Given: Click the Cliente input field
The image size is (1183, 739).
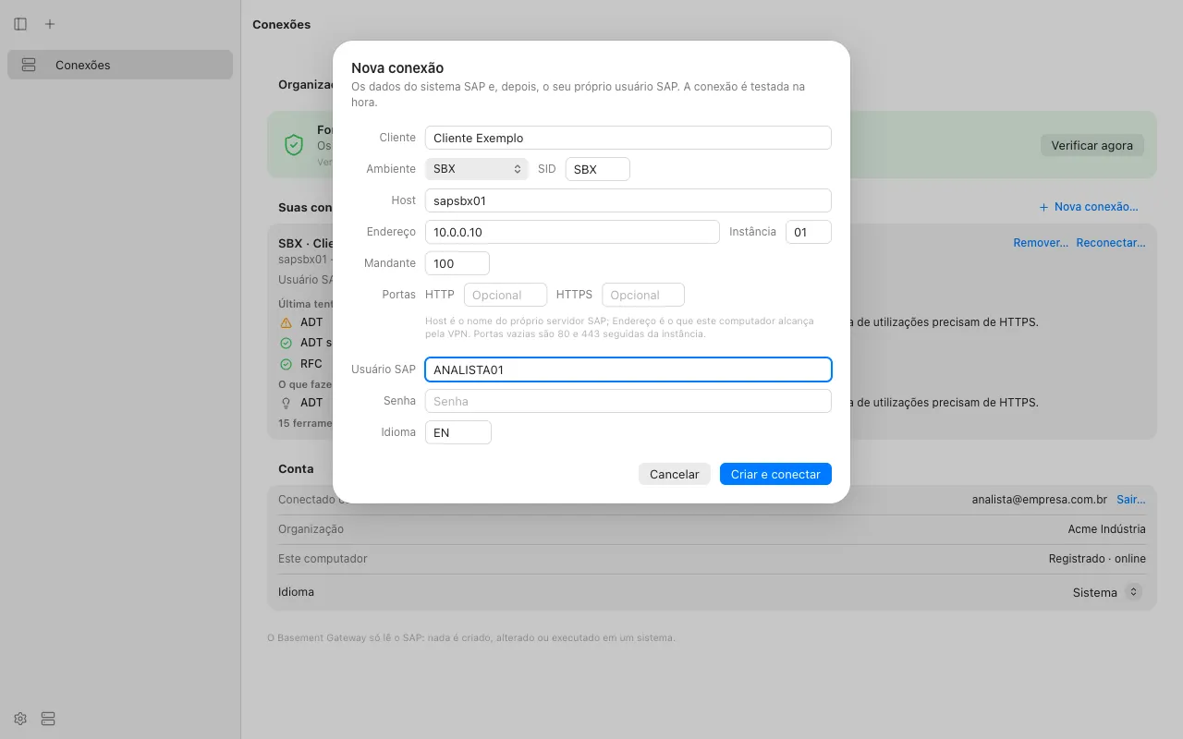Looking at the screenshot, I should 628,138.
